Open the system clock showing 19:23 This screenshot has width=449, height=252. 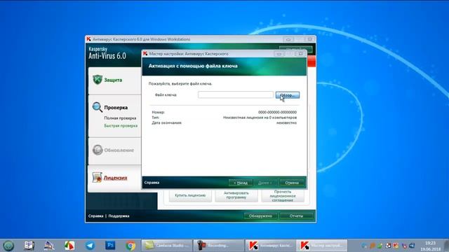(430, 246)
